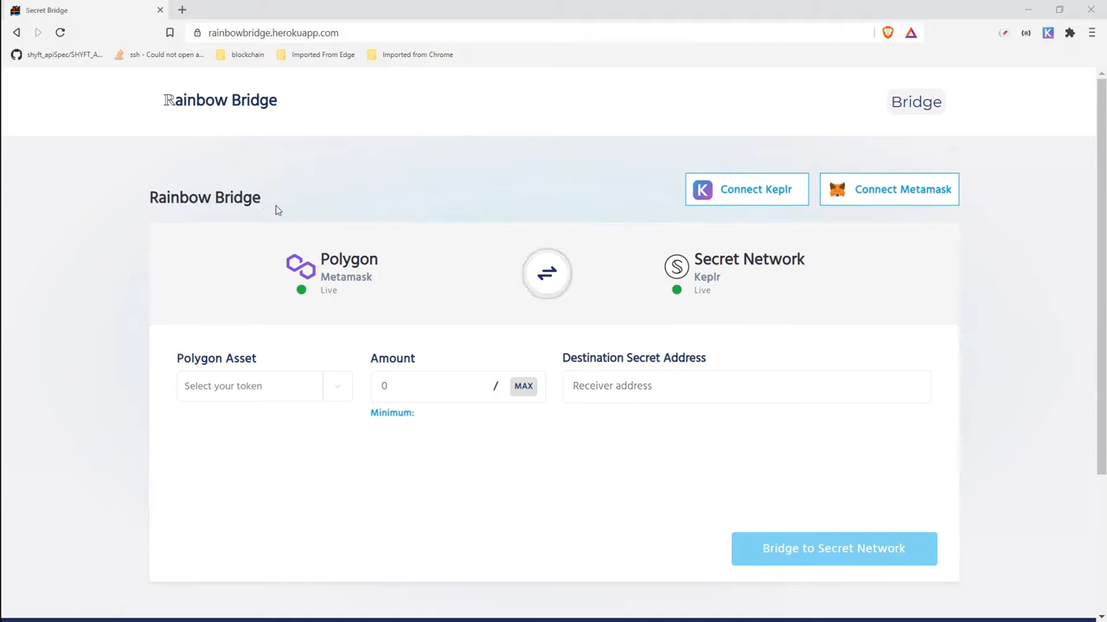Select the Secret Bridge browser tab
The image size is (1107, 622).
click(83, 10)
